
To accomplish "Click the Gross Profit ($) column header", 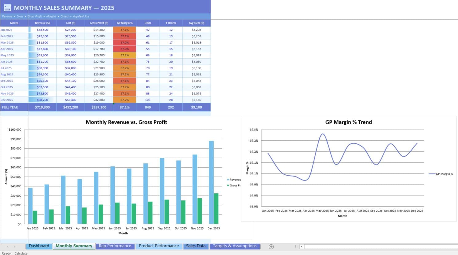I will click(99, 23).
